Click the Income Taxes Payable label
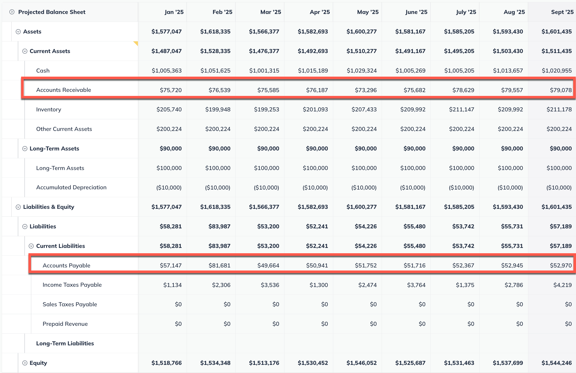576x373 pixels. click(72, 285)
